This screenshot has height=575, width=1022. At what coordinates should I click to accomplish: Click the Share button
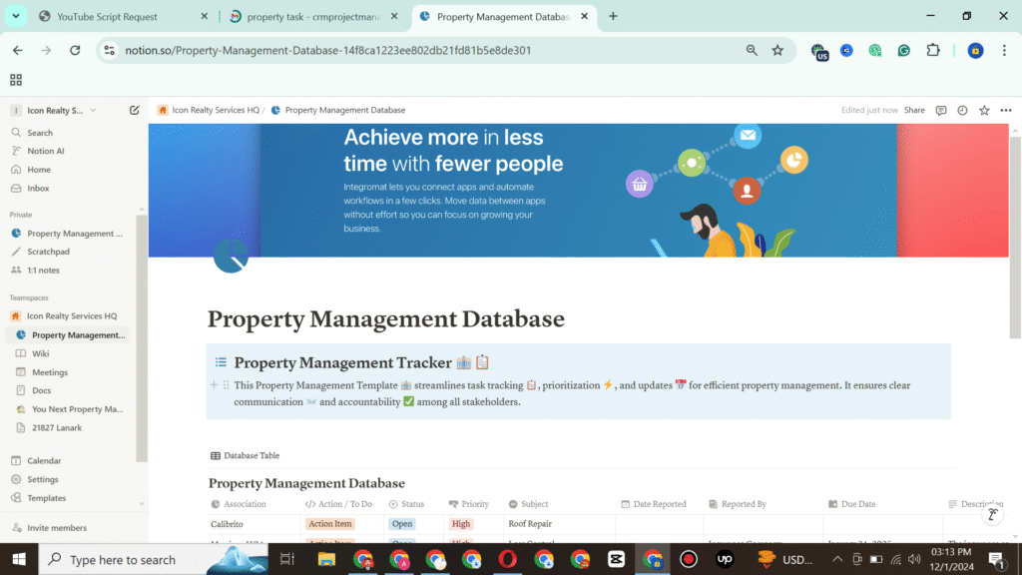914,110
